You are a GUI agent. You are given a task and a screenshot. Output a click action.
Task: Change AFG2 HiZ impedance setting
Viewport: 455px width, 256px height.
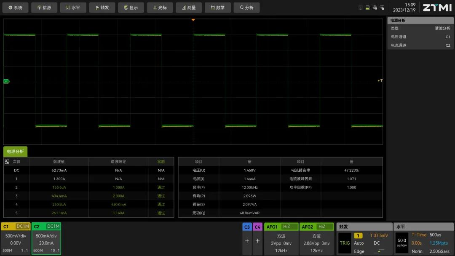[x=323, y=227]
